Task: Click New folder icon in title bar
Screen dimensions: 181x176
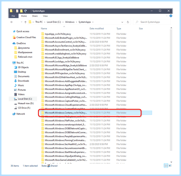Action: (21, 11)
